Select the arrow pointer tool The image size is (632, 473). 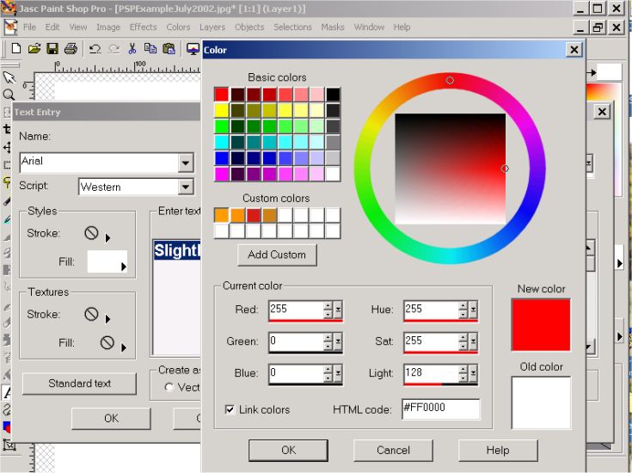click(9, 78)
